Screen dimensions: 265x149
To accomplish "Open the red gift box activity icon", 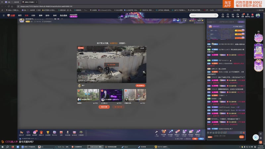I will point(41,133).
